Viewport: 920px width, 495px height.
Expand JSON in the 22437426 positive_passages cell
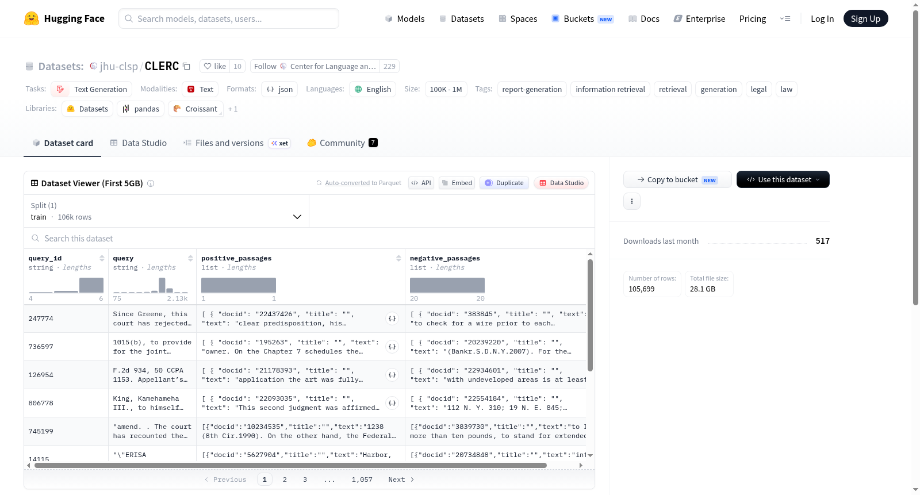[392, 319]
